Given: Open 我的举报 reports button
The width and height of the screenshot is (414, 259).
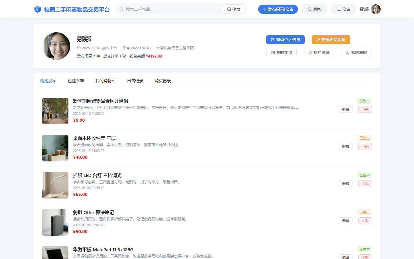Looking at the screenshot, I should point(356,52).
